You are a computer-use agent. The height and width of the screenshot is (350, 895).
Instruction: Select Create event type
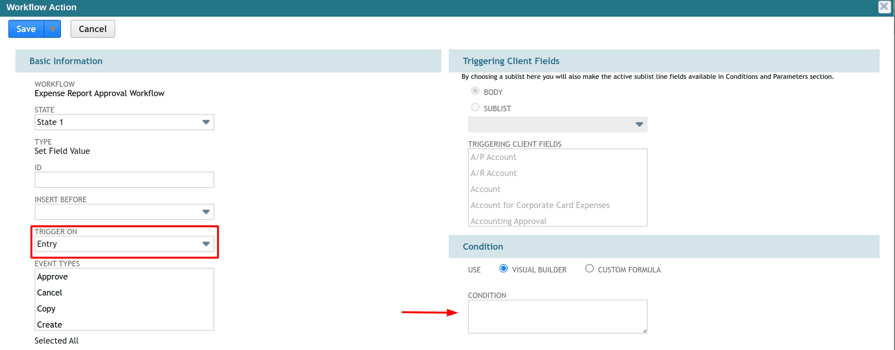point(50,325)
